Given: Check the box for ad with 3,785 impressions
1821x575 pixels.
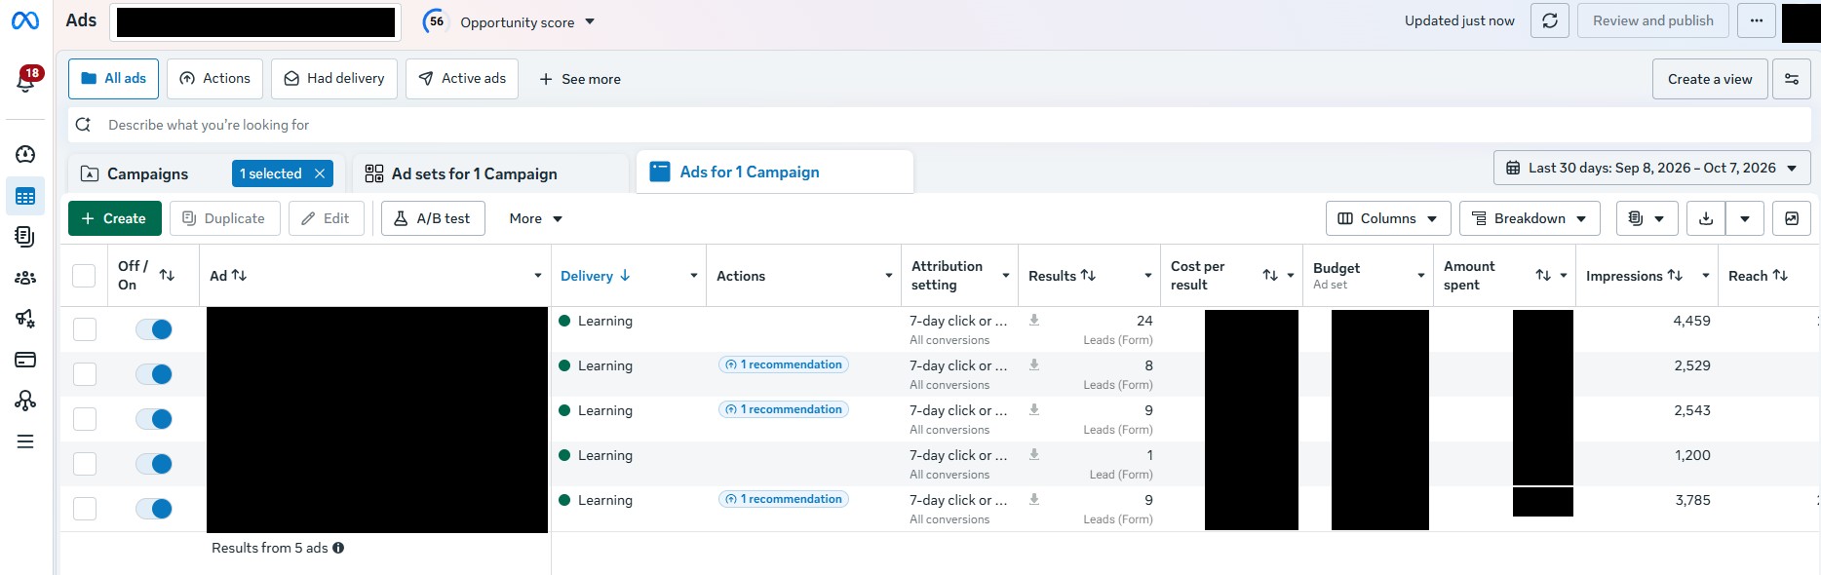Looking at the screenshot, I should click(x=85, y=509).
